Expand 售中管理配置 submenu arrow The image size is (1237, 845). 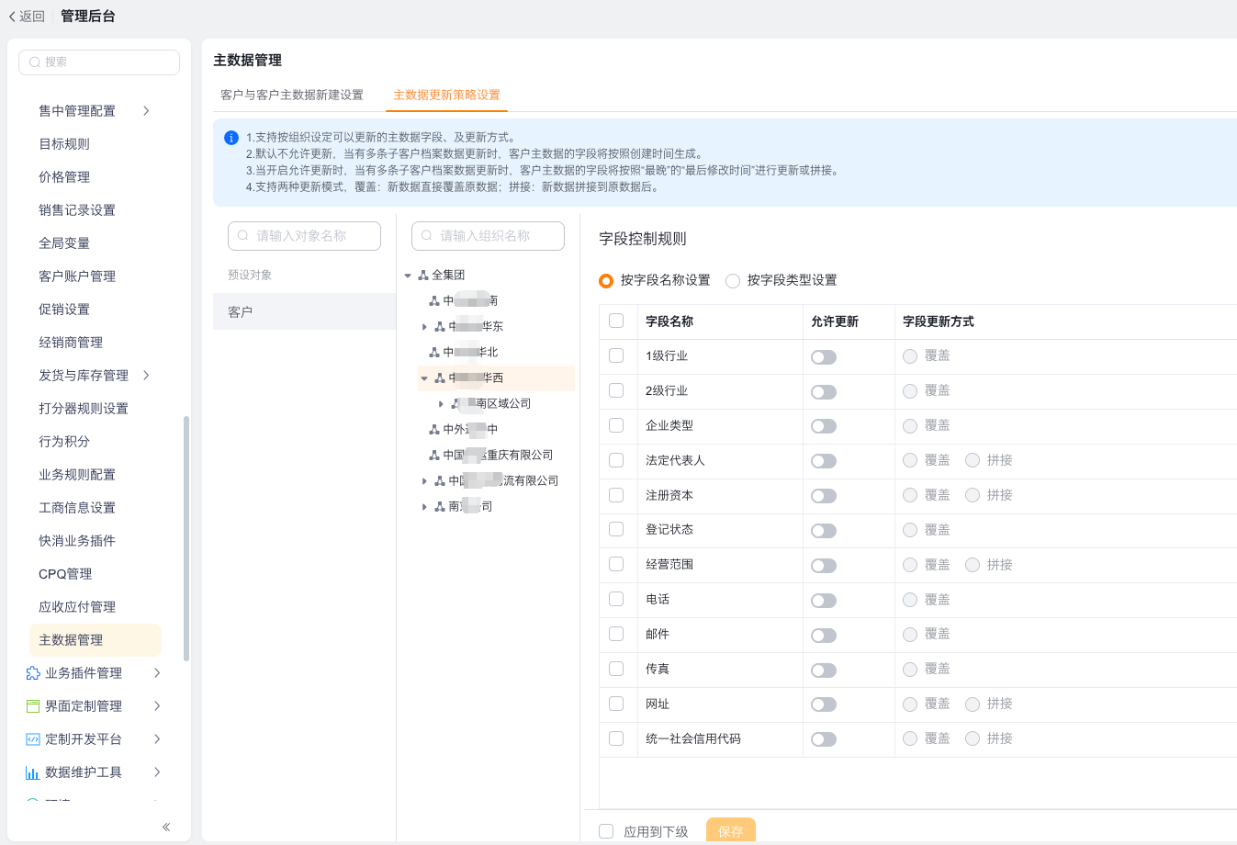coord(146,111)
